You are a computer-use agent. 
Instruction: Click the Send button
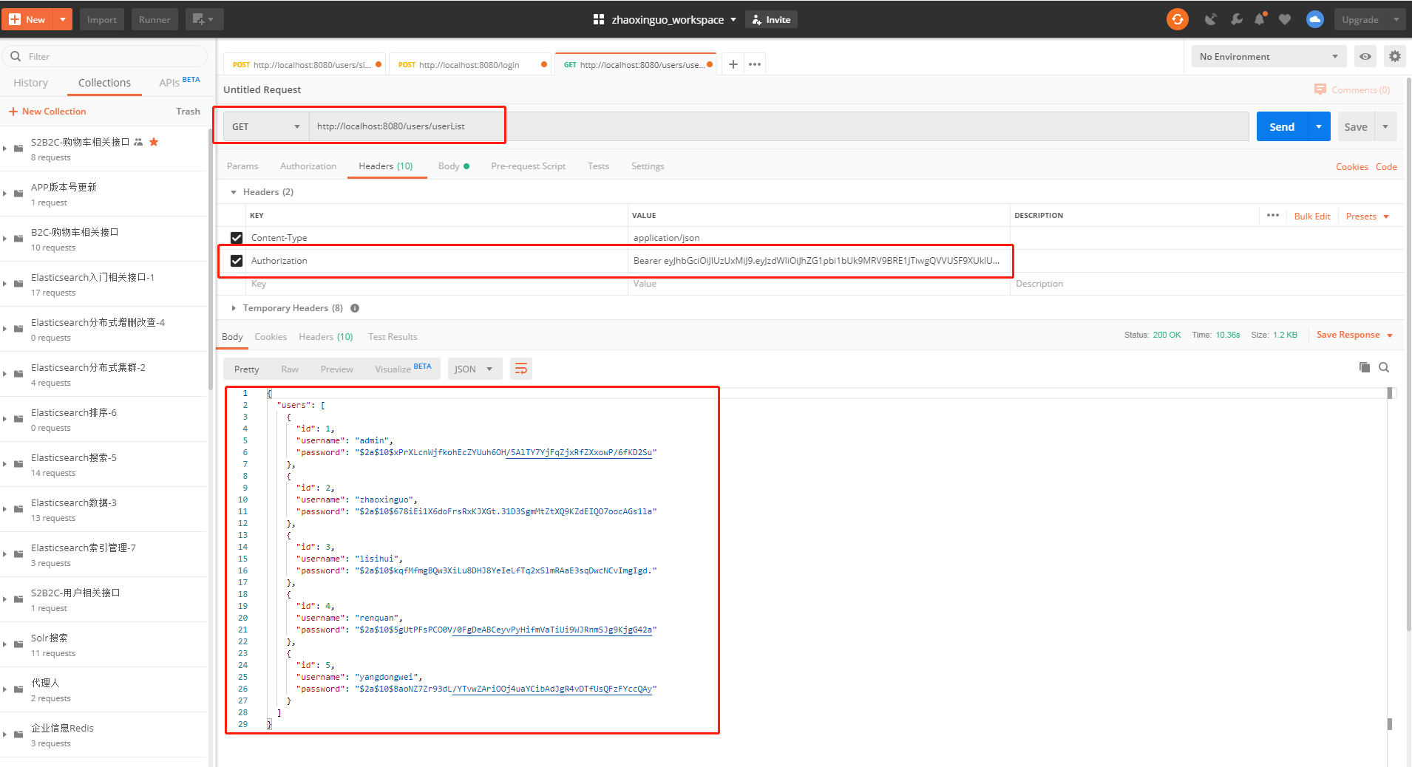click(x=1282, y=126)
